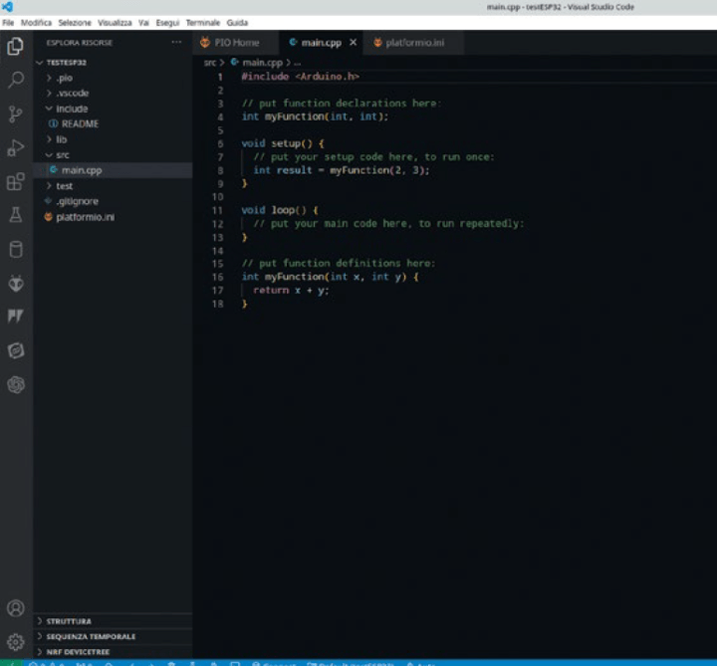The width and height of the screenshot is (717, 666).
Task: Expand the SEQUENZA TEMPORALE section
Action: (x=90, y=636)
